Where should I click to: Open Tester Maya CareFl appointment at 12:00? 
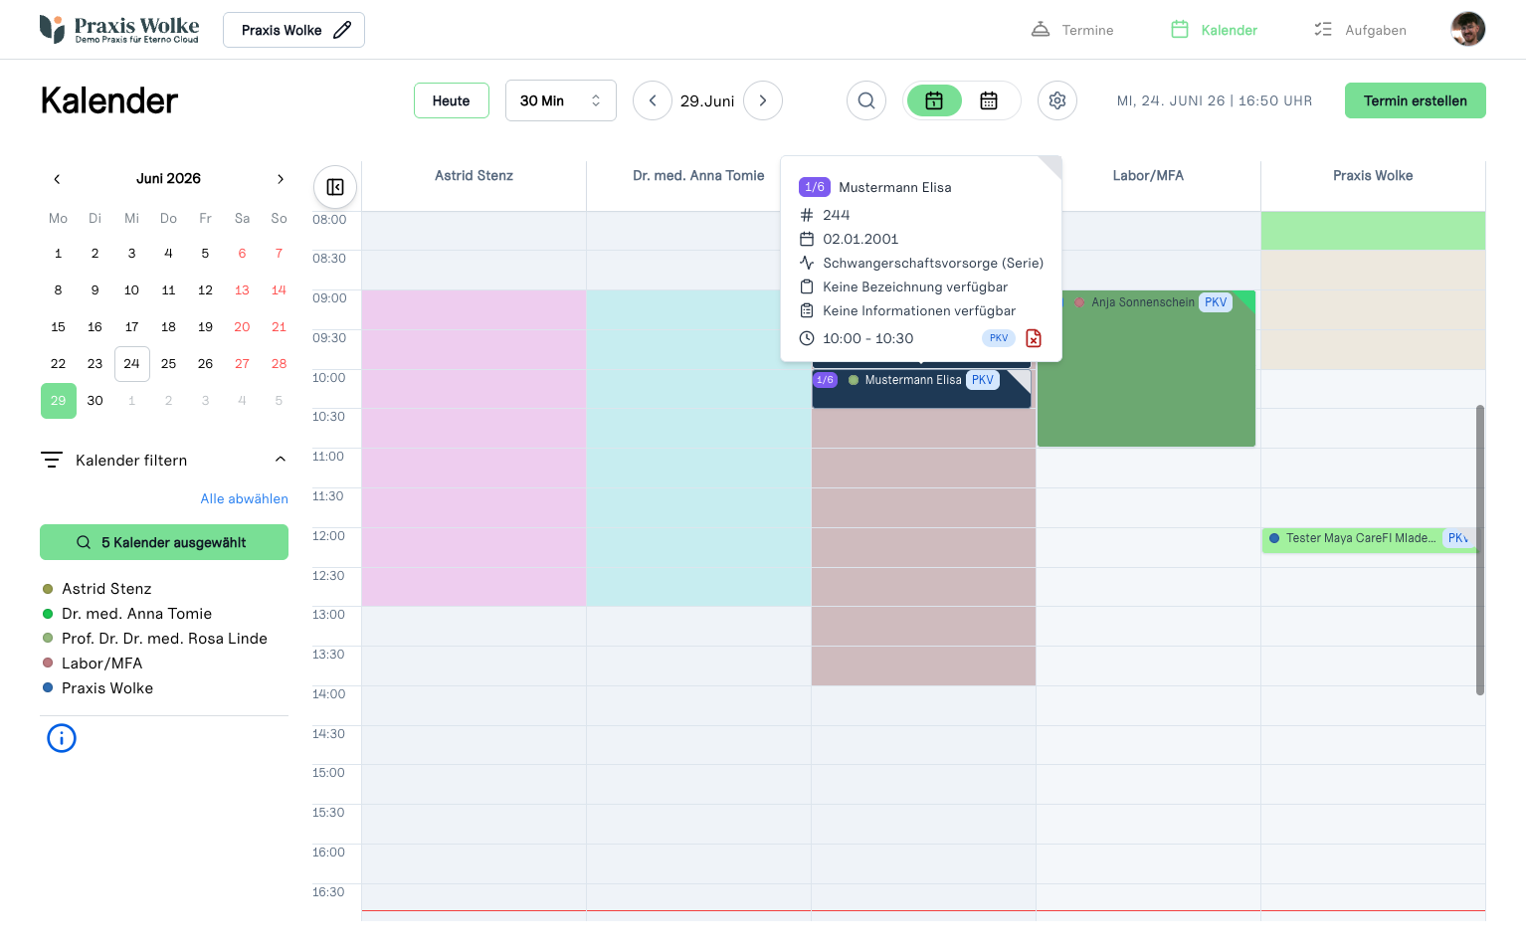click(1370, 539)
